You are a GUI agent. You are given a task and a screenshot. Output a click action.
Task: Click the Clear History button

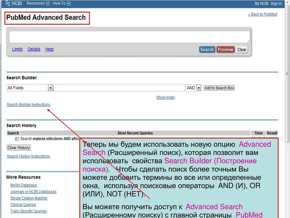18,148
